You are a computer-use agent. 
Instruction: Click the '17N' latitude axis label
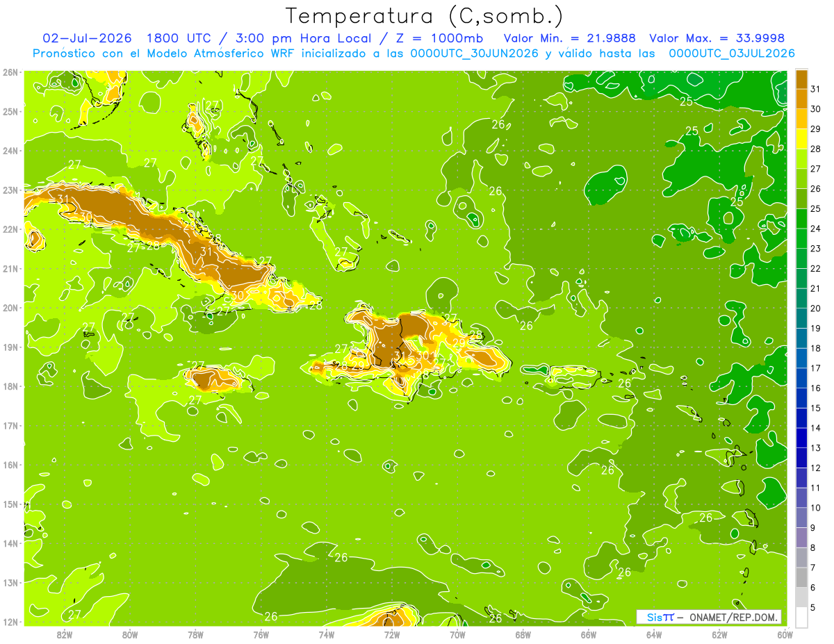click(10, 425)
